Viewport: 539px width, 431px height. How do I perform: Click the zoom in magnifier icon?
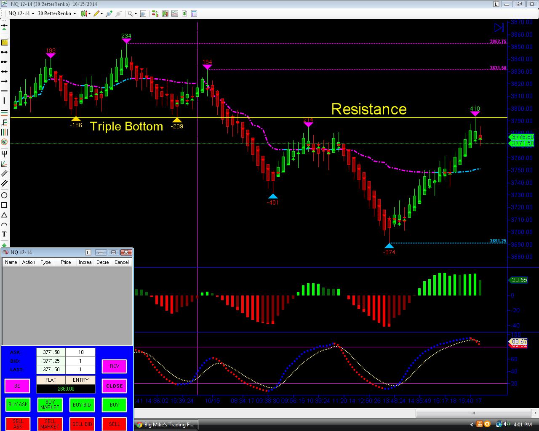(x=109, y=13)
